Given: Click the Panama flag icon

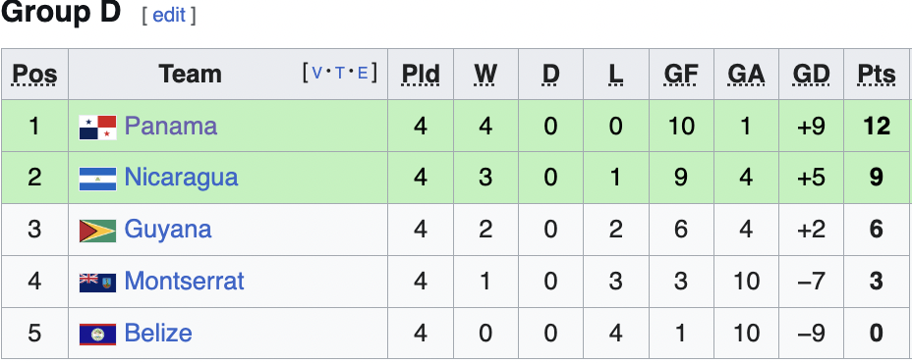Looking at the screenshot, I should tap(97, 128).
